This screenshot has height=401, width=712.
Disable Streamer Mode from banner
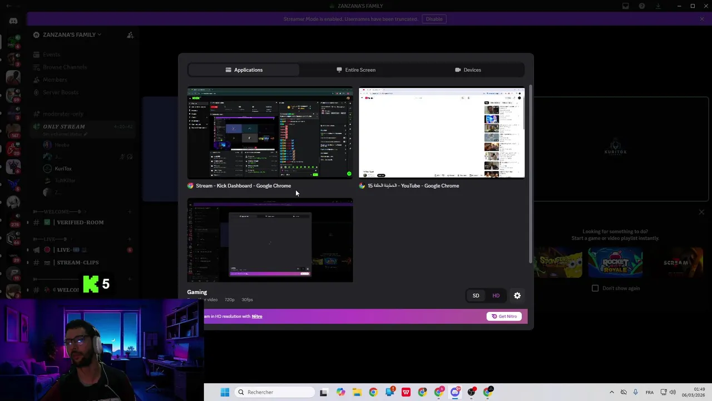tap(434, 19)
